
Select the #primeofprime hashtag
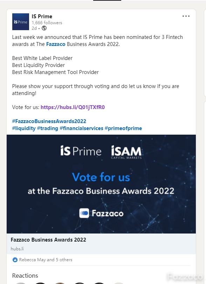123,128
